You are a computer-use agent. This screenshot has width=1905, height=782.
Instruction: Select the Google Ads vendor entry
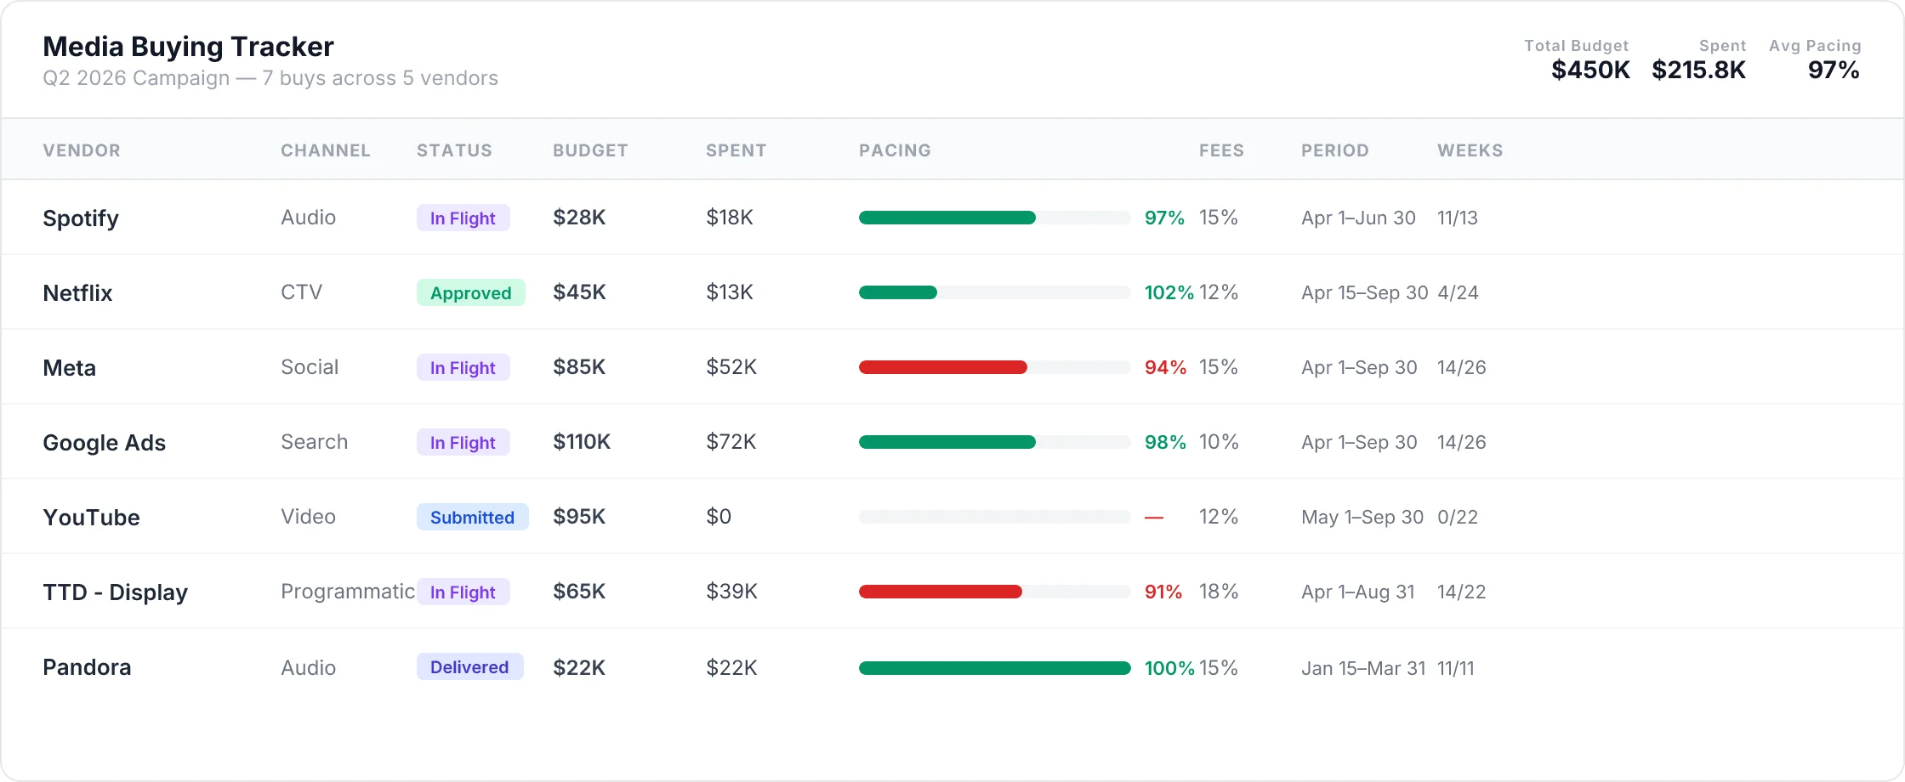[104, 443]
